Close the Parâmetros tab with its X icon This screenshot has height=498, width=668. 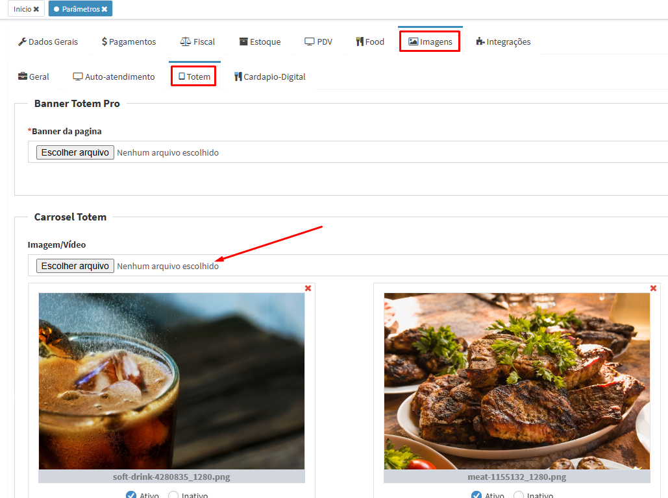(105, 9)
